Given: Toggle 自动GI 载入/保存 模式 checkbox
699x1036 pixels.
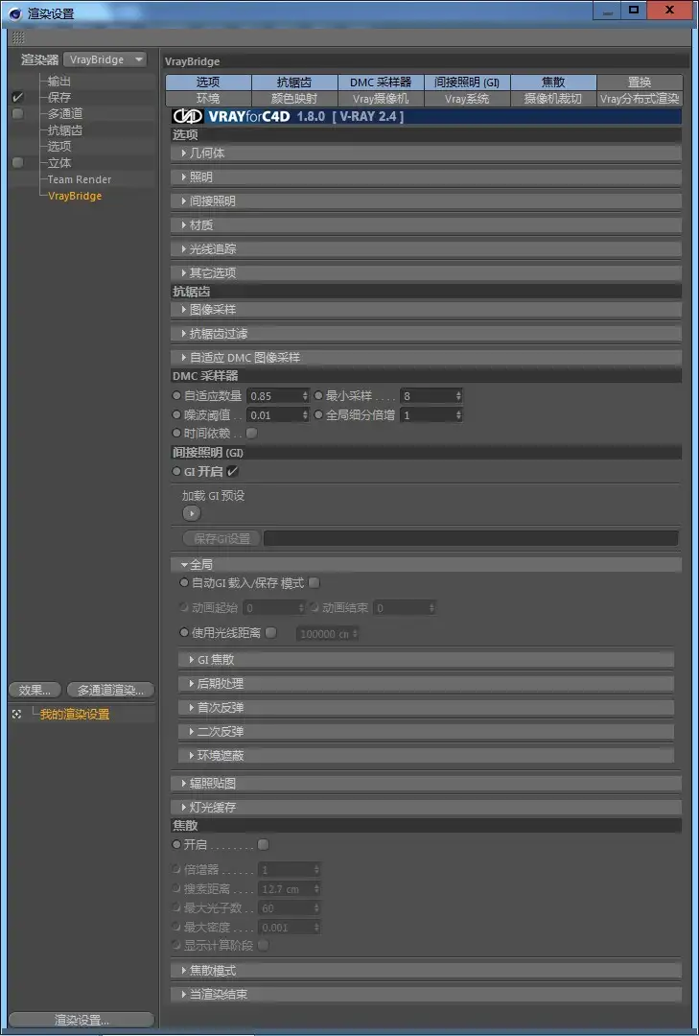Looking at the screenshot, I should pyautogui.click(x=315, y=583).
